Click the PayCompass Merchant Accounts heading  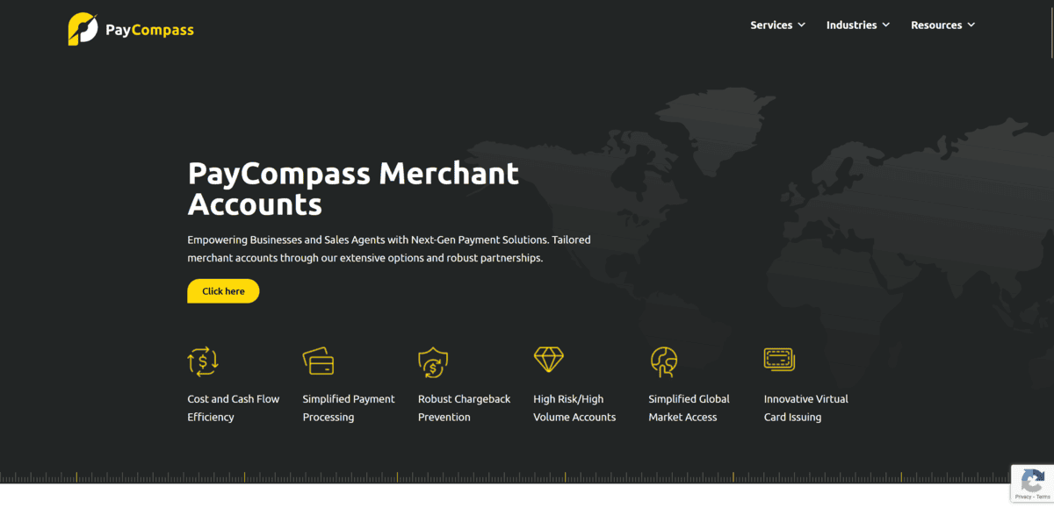point(353,188)
